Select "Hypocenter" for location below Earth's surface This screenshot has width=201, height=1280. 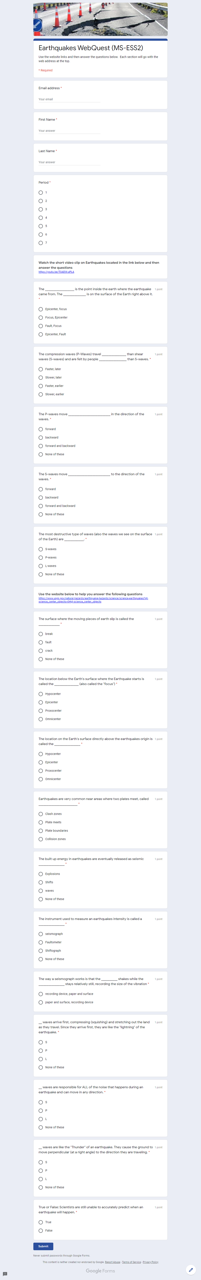click(x=41, y=694)
